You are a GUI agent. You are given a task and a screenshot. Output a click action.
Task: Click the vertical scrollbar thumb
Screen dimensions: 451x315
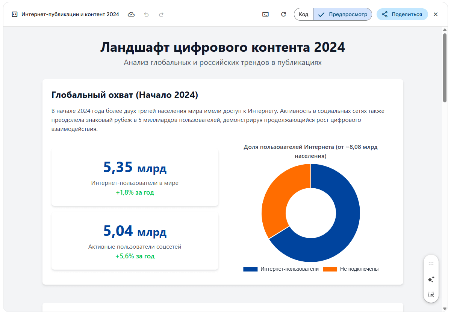(445, 67)
